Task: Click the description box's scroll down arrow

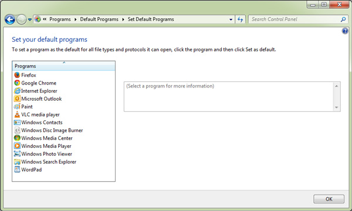Action: point(337,107)
